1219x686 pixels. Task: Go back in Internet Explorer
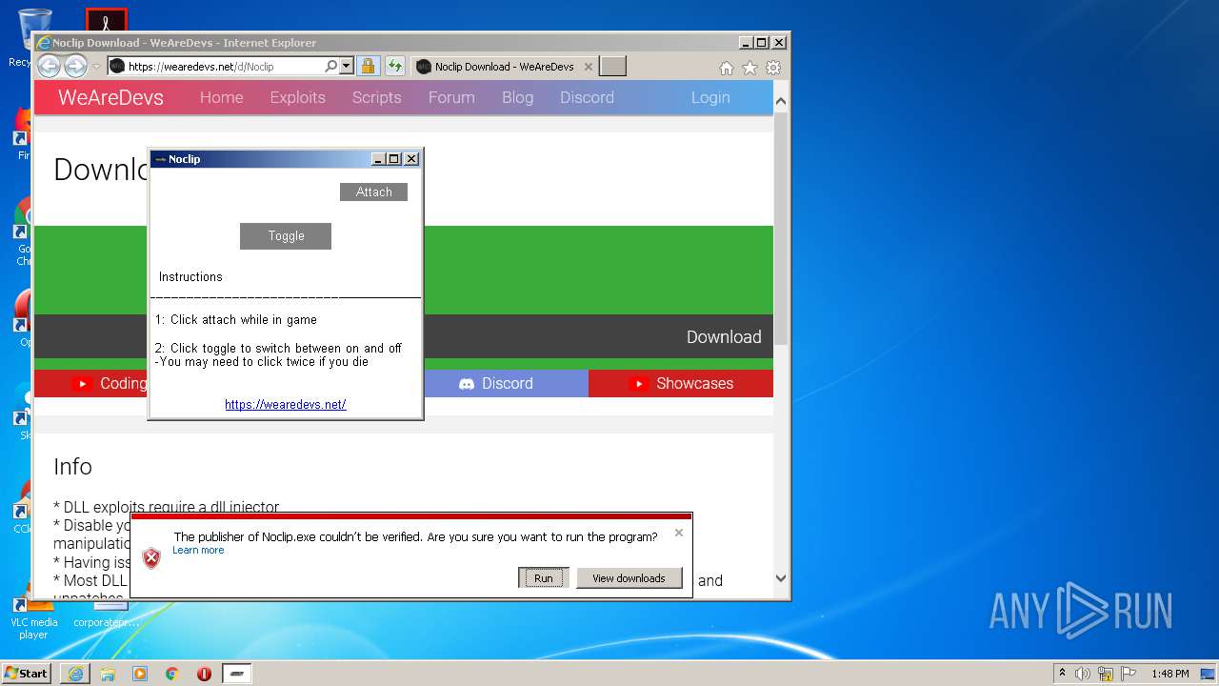coord(49,66)
